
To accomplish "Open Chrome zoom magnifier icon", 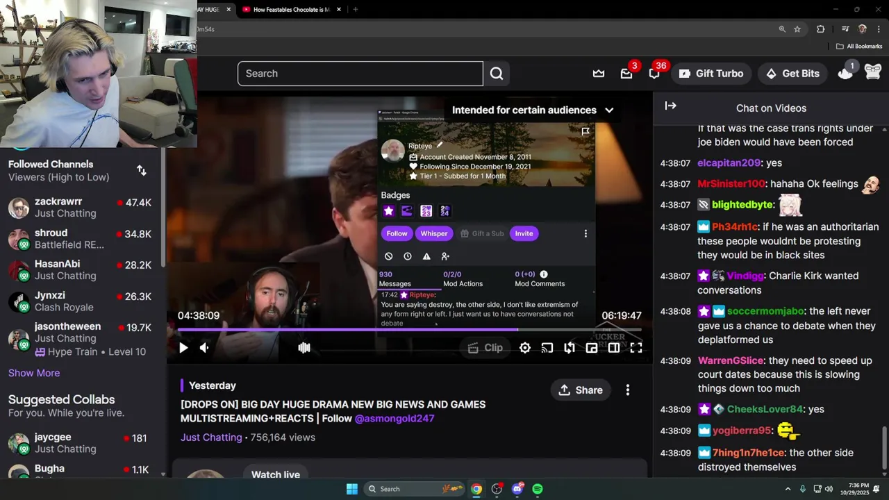I will click(782, 29).
